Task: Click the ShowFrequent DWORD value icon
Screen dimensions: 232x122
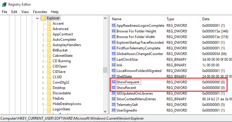Action: tap(114, 82)
